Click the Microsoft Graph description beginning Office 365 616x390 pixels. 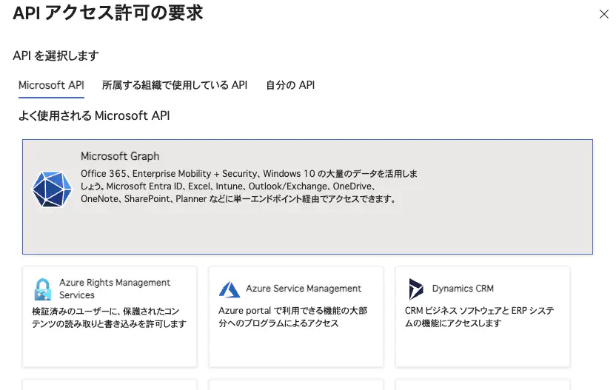tap(249, 186)
